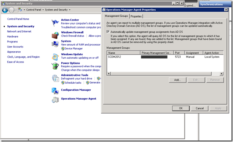Click the Windows Firewall brick wall icon
The height and width of the screenshot is (142, 233).
tap(55, 35)
